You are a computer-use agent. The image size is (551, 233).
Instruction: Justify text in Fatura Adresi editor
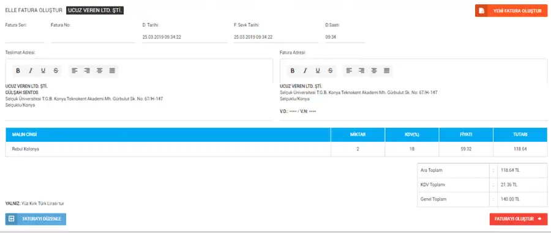coord(387,71)
